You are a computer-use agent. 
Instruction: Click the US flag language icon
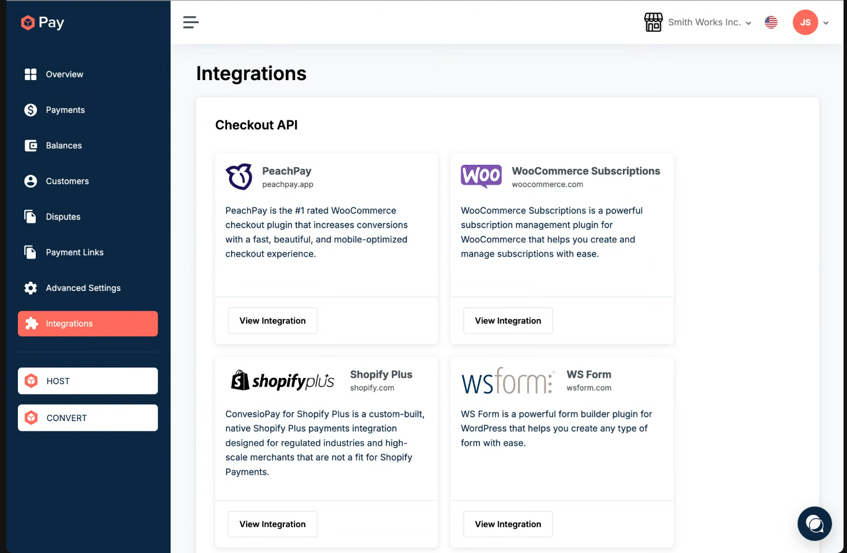click(x=771, y=22)
